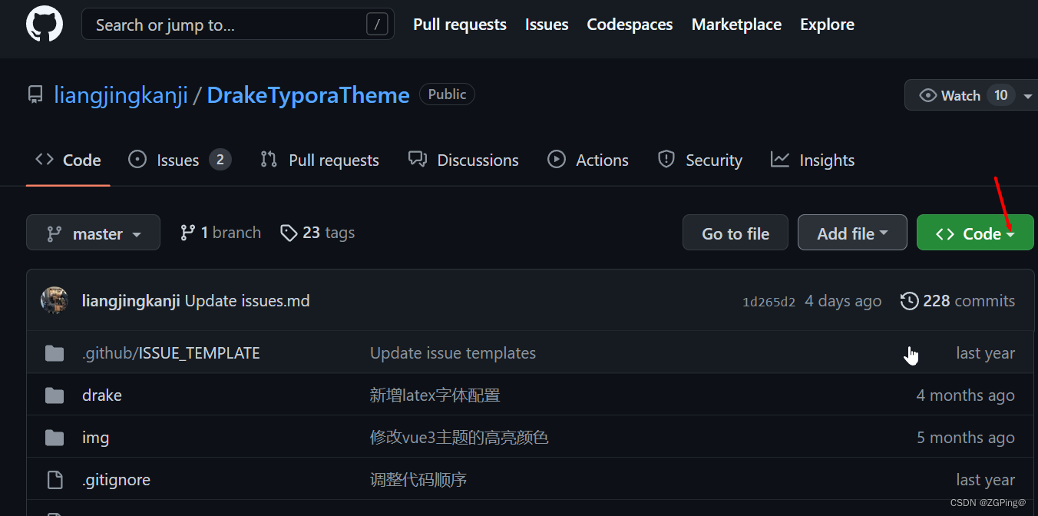Screen dimensions: 1038x516
Task: Expand the Watch button's dropdown arrow
Action: tap(1028, 94)
